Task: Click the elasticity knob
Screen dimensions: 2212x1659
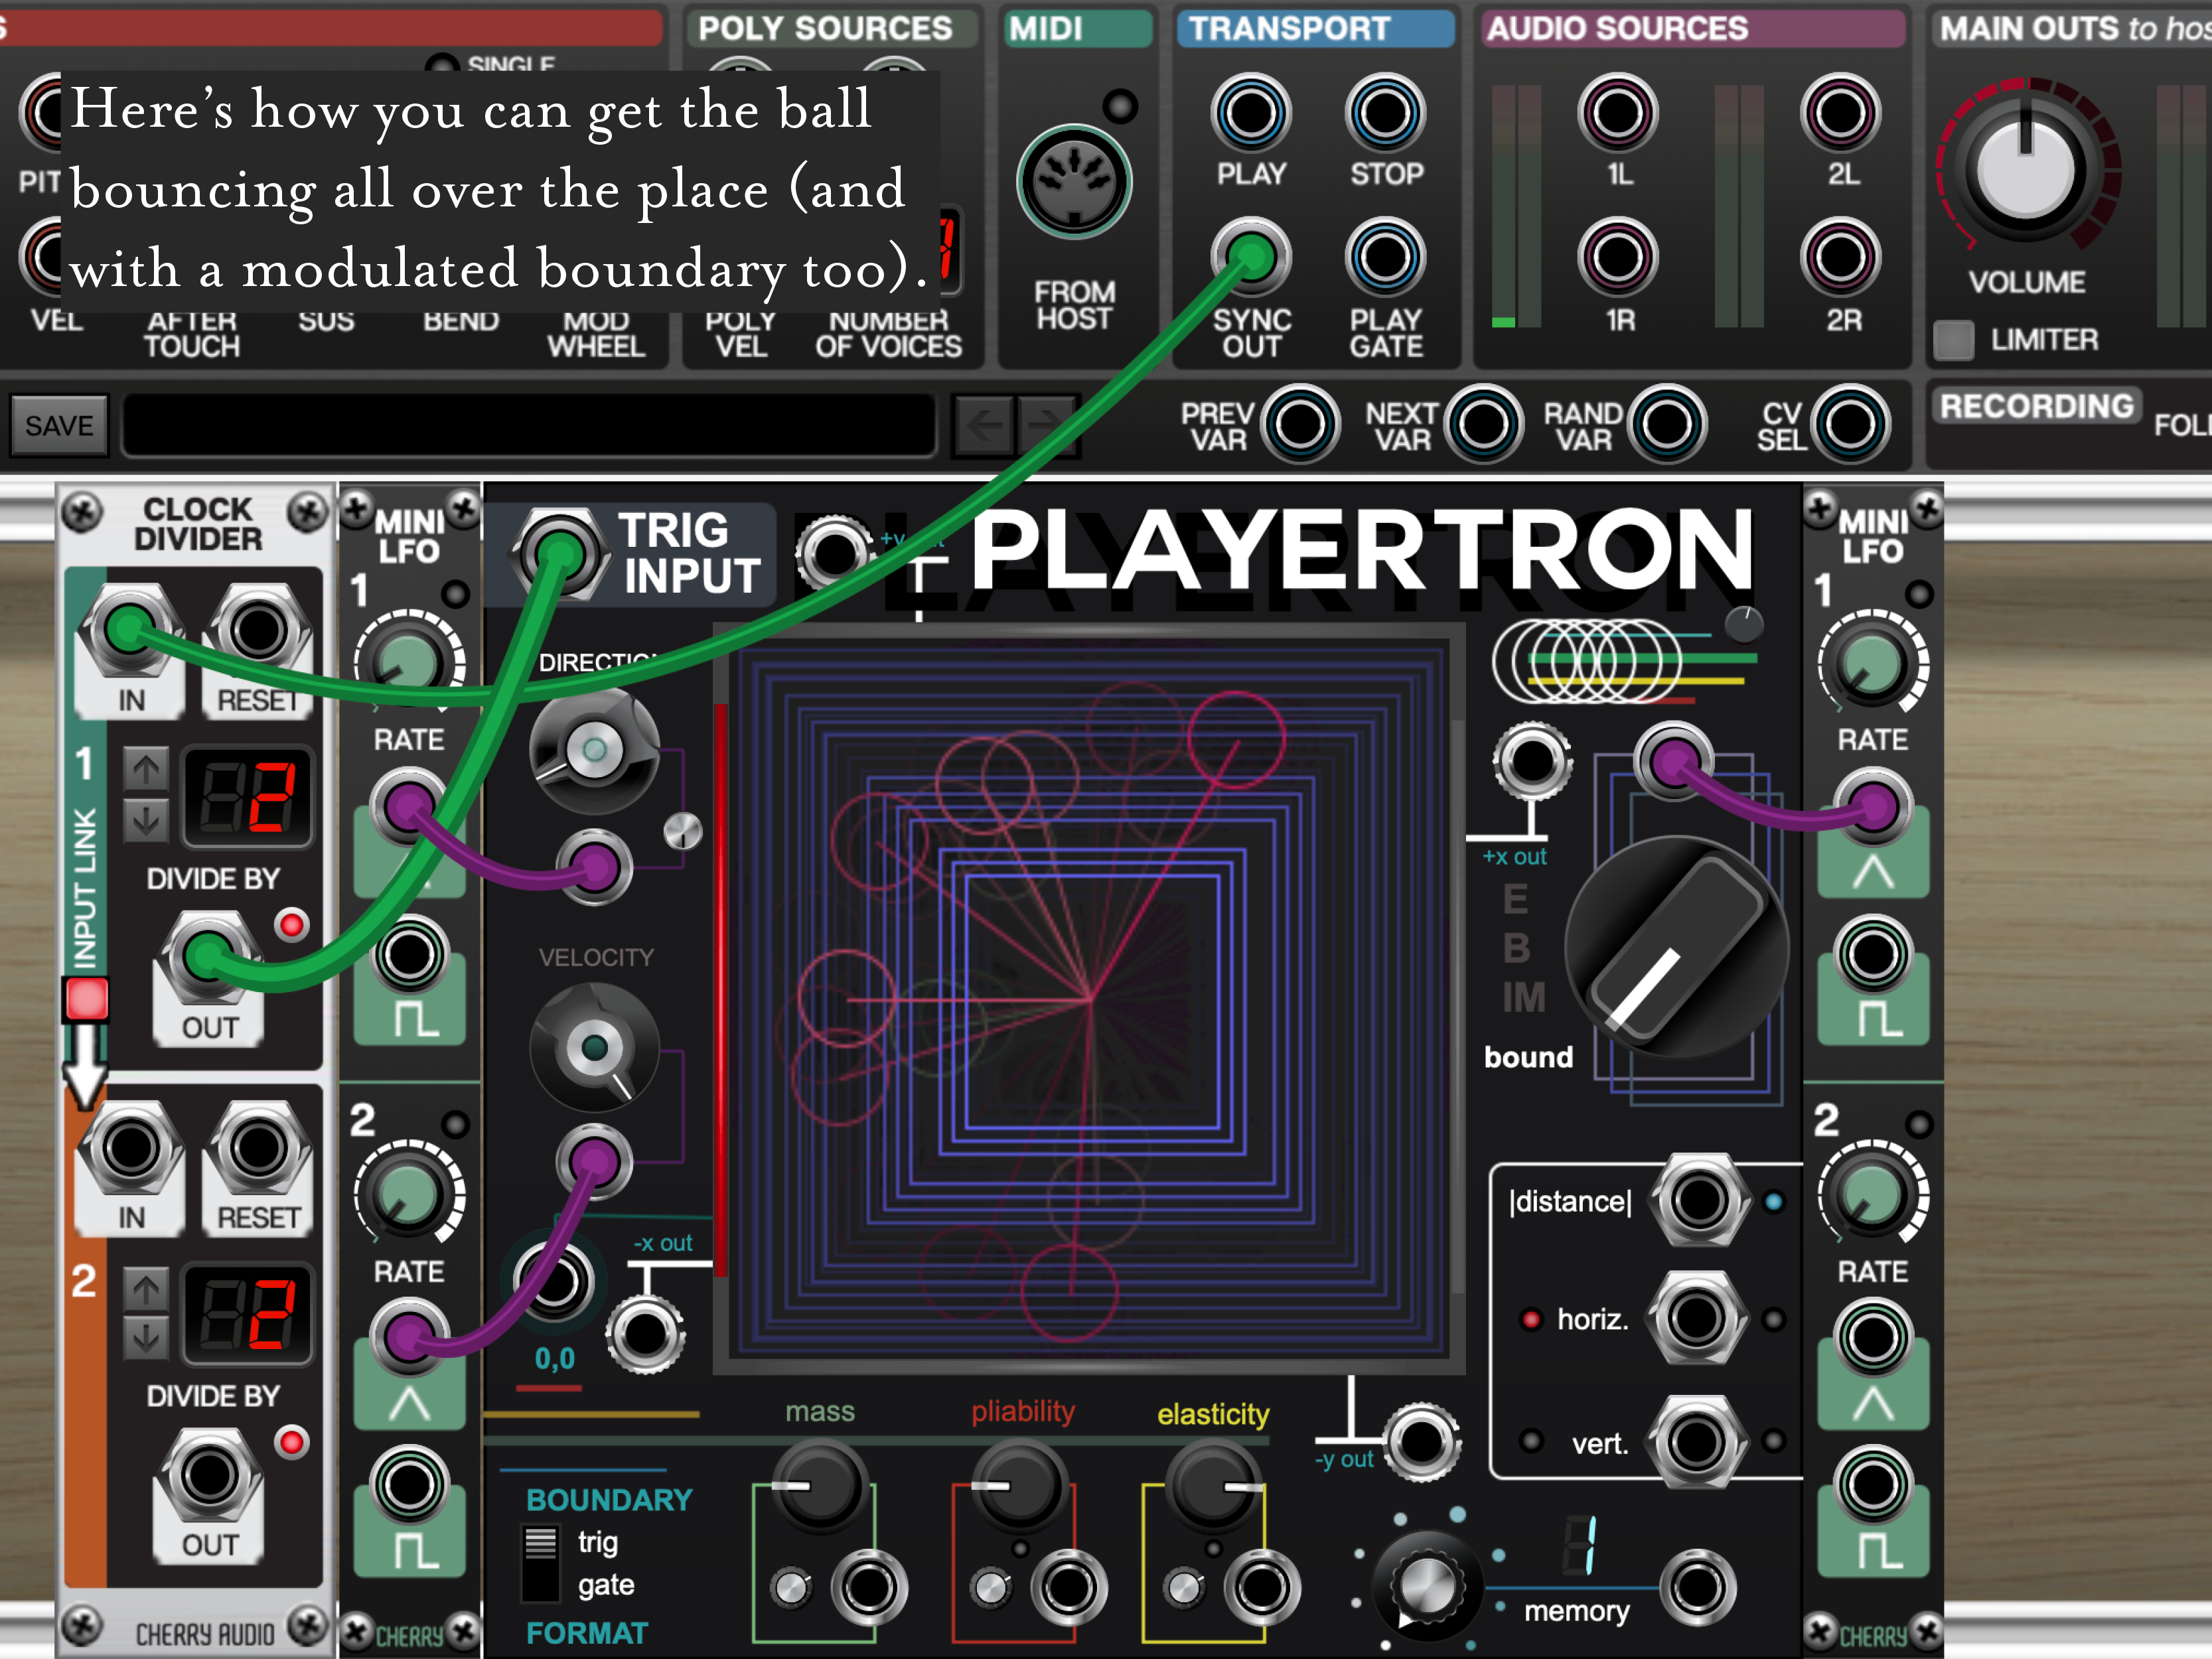Action: point(1213,1488)
